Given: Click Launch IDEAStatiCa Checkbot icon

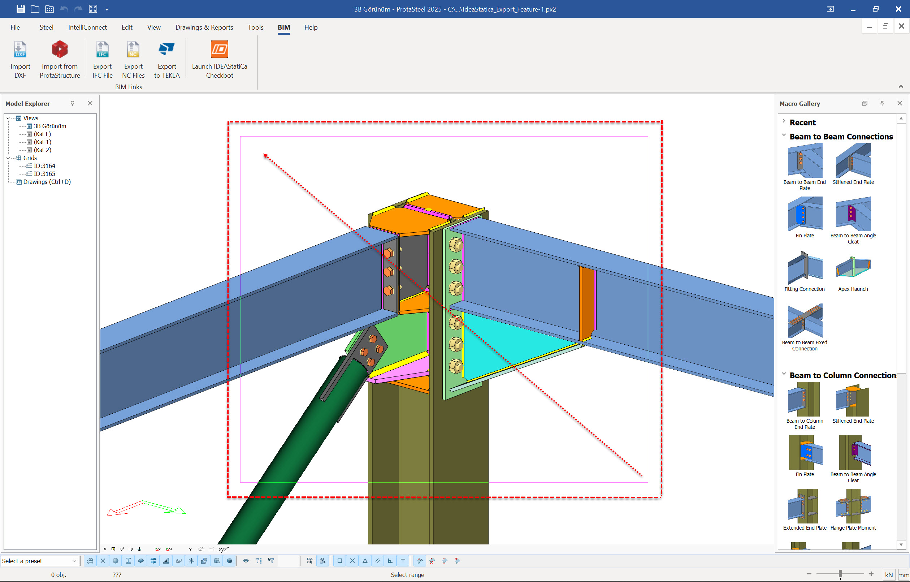Looking at the screenshot, I should pos(219,49).
